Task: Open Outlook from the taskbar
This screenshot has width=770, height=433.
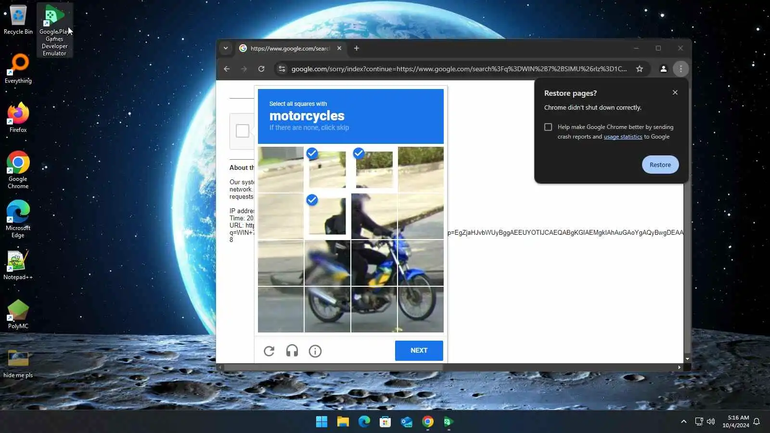Action: [x=407, y=422]
